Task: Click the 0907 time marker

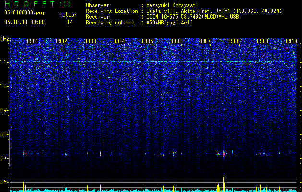Action: point(205,41)
